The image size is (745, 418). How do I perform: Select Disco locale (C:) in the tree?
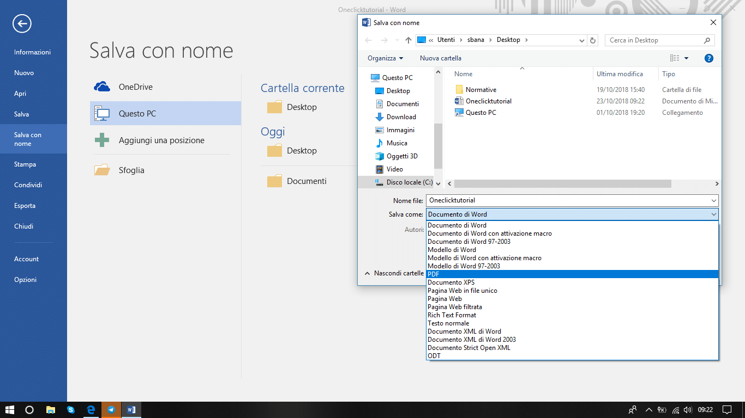coord(404,182)
